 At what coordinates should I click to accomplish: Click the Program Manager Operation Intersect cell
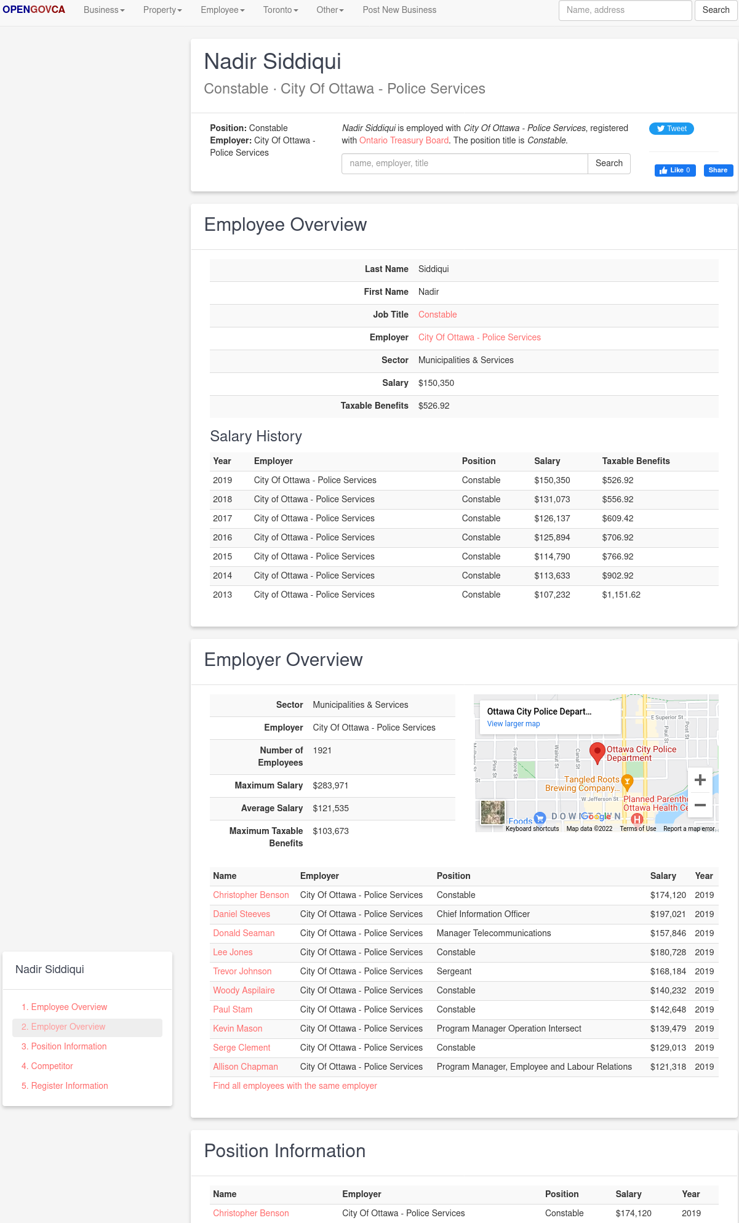pyautogui.click(x=509, y=1029)
